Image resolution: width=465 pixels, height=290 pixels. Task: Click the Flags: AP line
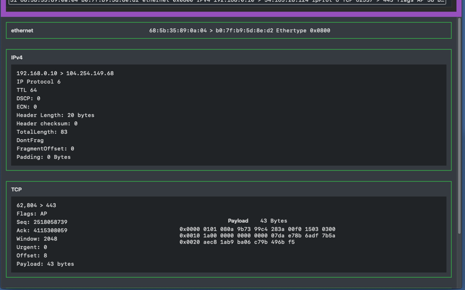(x=32, y=213)
